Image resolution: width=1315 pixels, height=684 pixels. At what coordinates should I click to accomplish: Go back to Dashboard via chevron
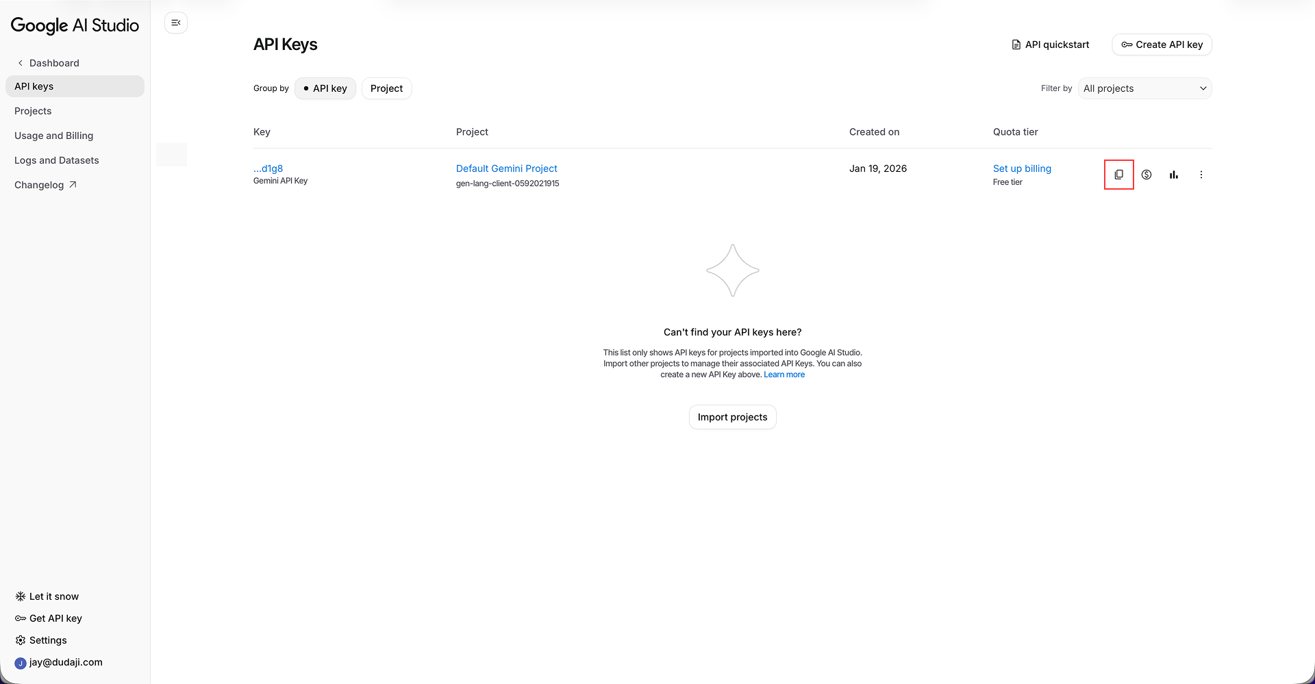(x=21, y=63)
